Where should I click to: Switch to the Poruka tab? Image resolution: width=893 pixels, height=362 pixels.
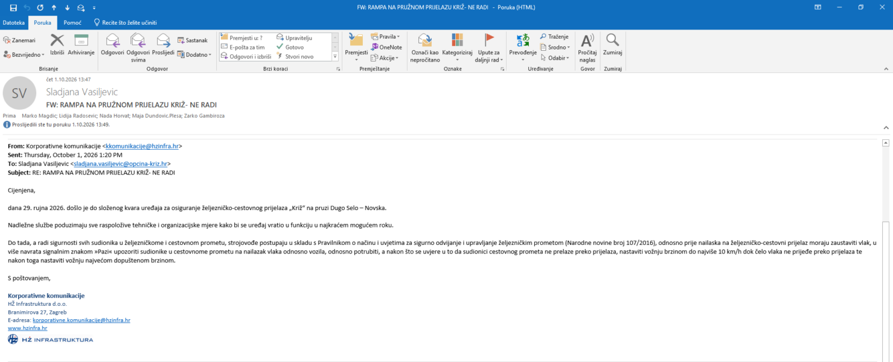pos(43,23)
